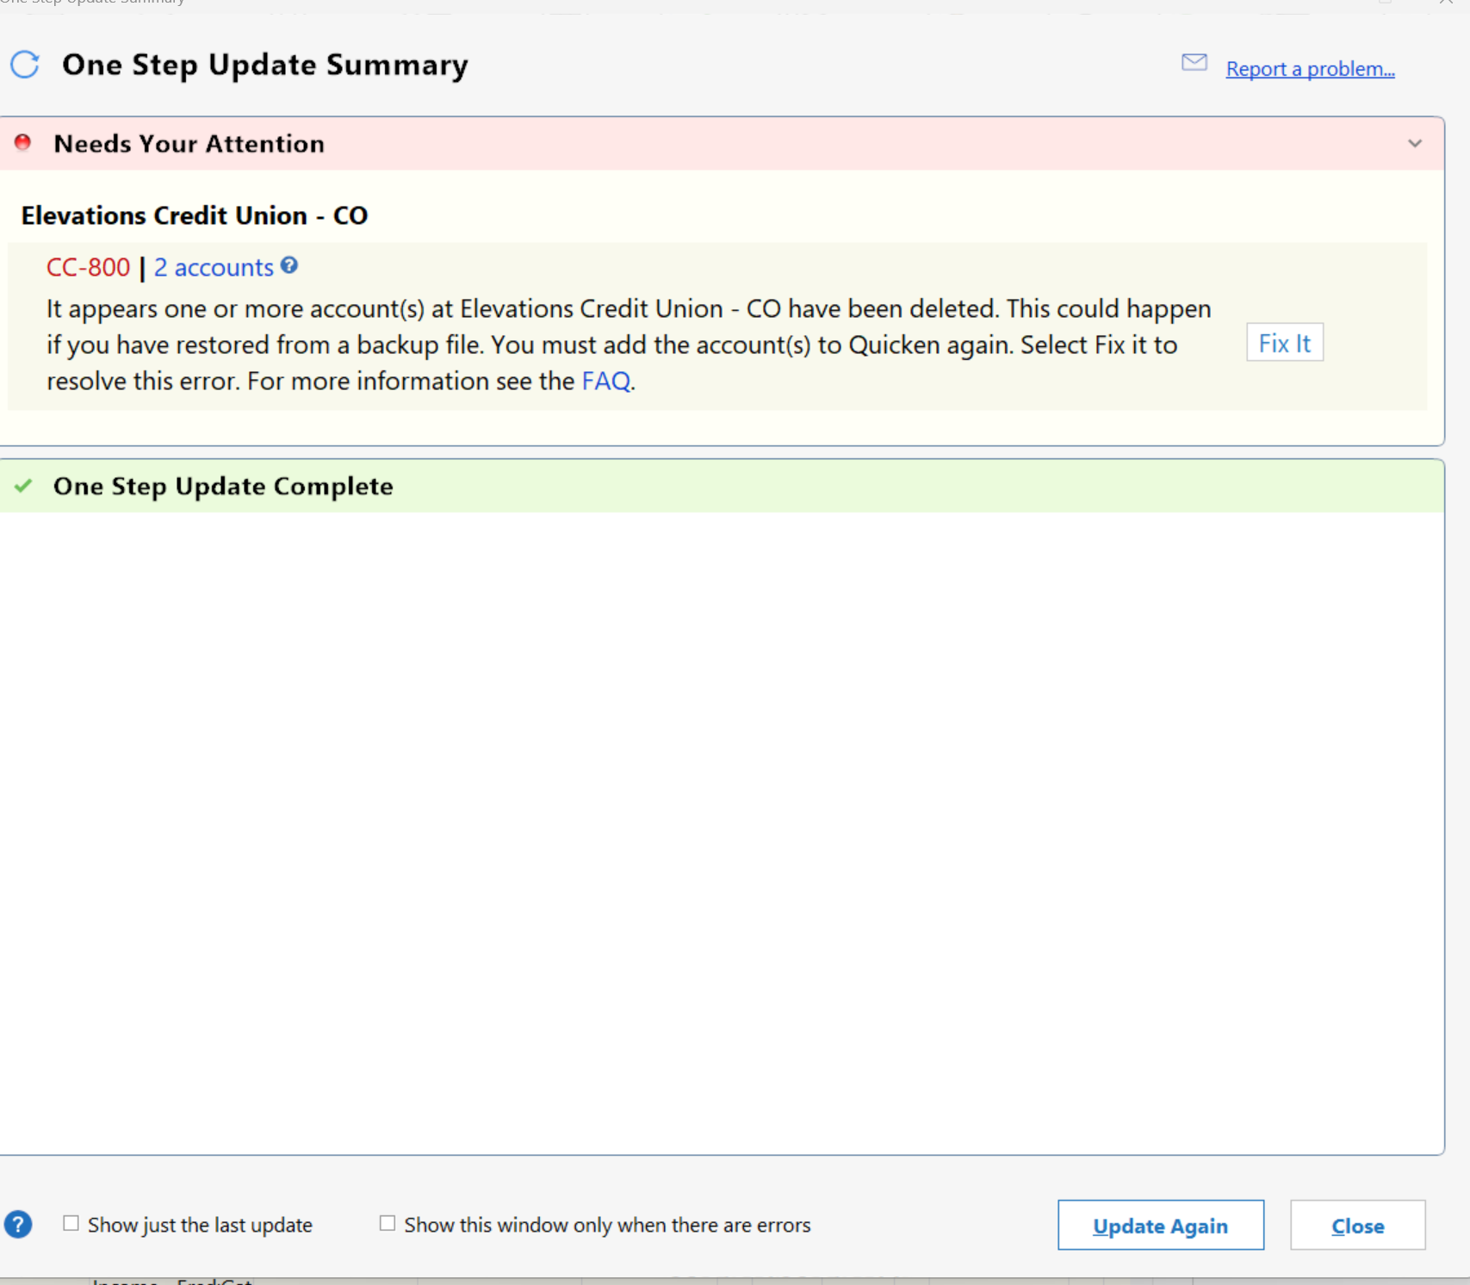The width and height of the screenshot is (1470, 1285).
Task: Collapse the Needs Your Attention section chevron
Action: click(x=1415, y=143)
